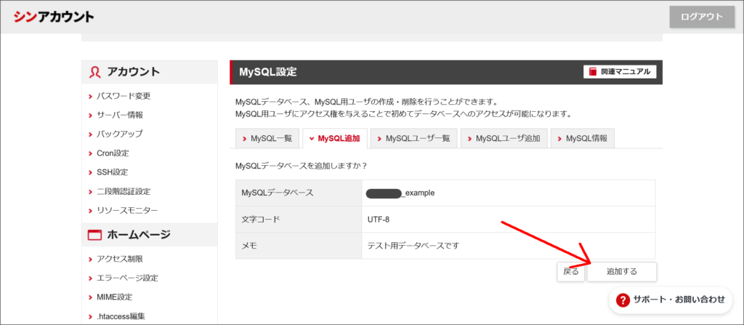Click the 文字コード label cell
The width and height of the screenshot is (744, 325).
299,220
